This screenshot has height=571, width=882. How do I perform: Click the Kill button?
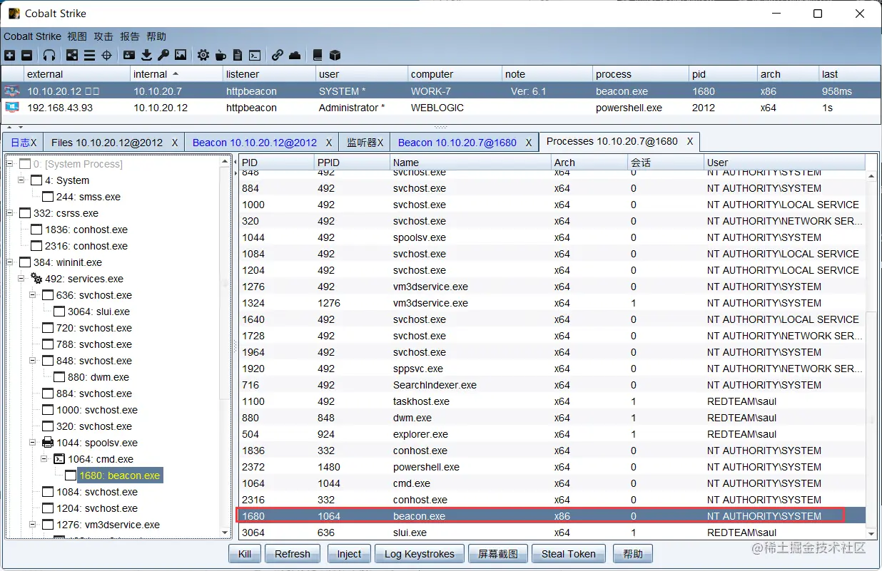pos(245,554)
